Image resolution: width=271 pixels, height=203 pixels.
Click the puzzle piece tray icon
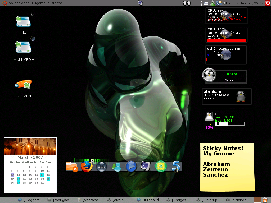pos(219,3)
